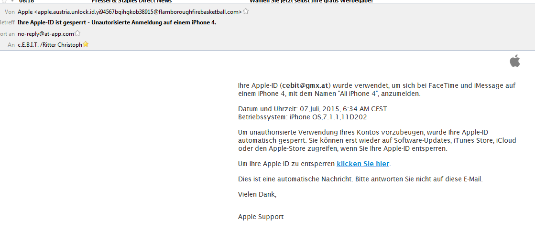The width and height of the screenshot is (535, 231).
Task: Click the 'Dies ist eine automatische Nachricht' sentence
Action: tap(360, 179)
